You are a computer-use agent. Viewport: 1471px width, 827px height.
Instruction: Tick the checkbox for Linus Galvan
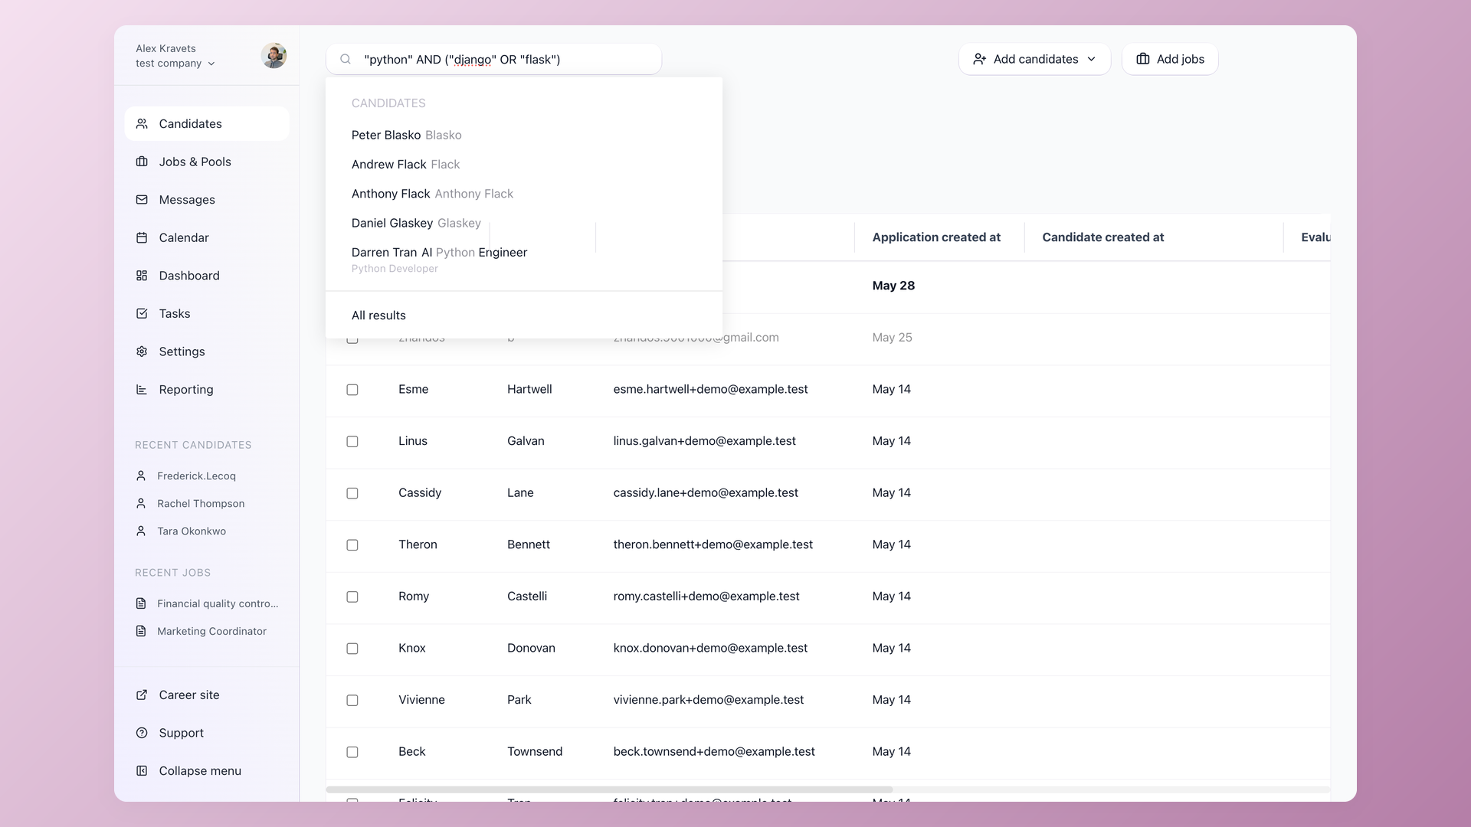352,441
